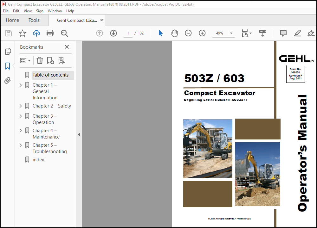This screenshot has height=228, width=317.
Task: Expand Chapter 1 General Information bookmark
Action: 21,85
